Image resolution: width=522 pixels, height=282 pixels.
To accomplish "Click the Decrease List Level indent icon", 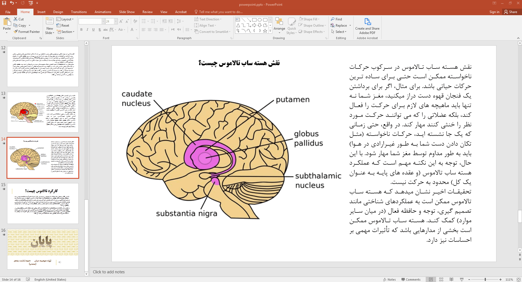I will pos(164,21).
